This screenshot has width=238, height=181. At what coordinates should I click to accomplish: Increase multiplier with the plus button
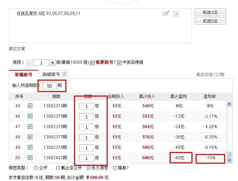pos(52,63)
